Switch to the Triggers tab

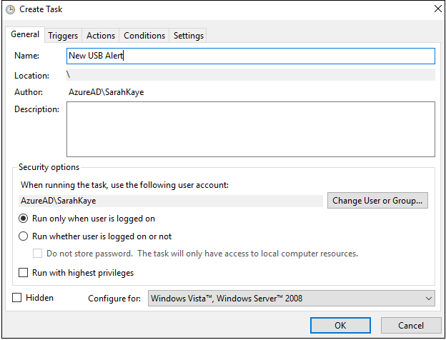pos(63,36)
